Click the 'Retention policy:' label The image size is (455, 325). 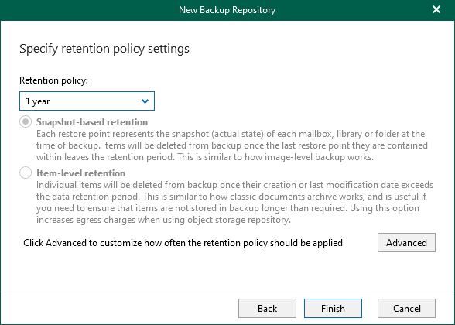[53, 80]
